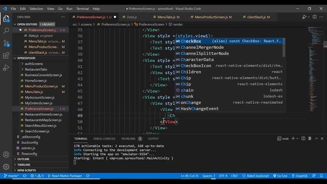Switch to the Data.js editor tab
This screenshot has width=327, height=184.
pos(132,17)
